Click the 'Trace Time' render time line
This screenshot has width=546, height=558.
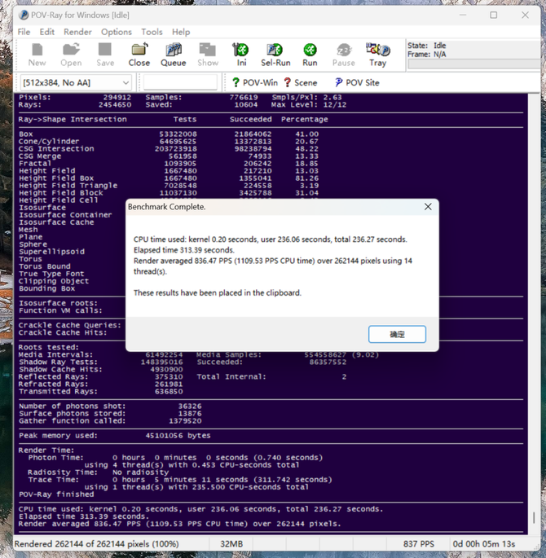(x=180, y=480)
